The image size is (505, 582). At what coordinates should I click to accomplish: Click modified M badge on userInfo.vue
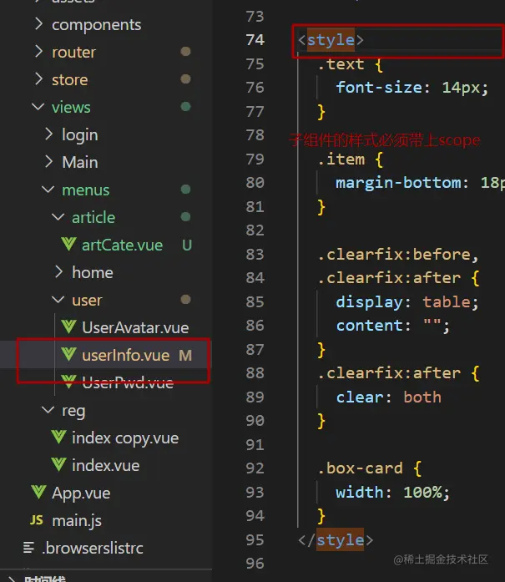185,355
